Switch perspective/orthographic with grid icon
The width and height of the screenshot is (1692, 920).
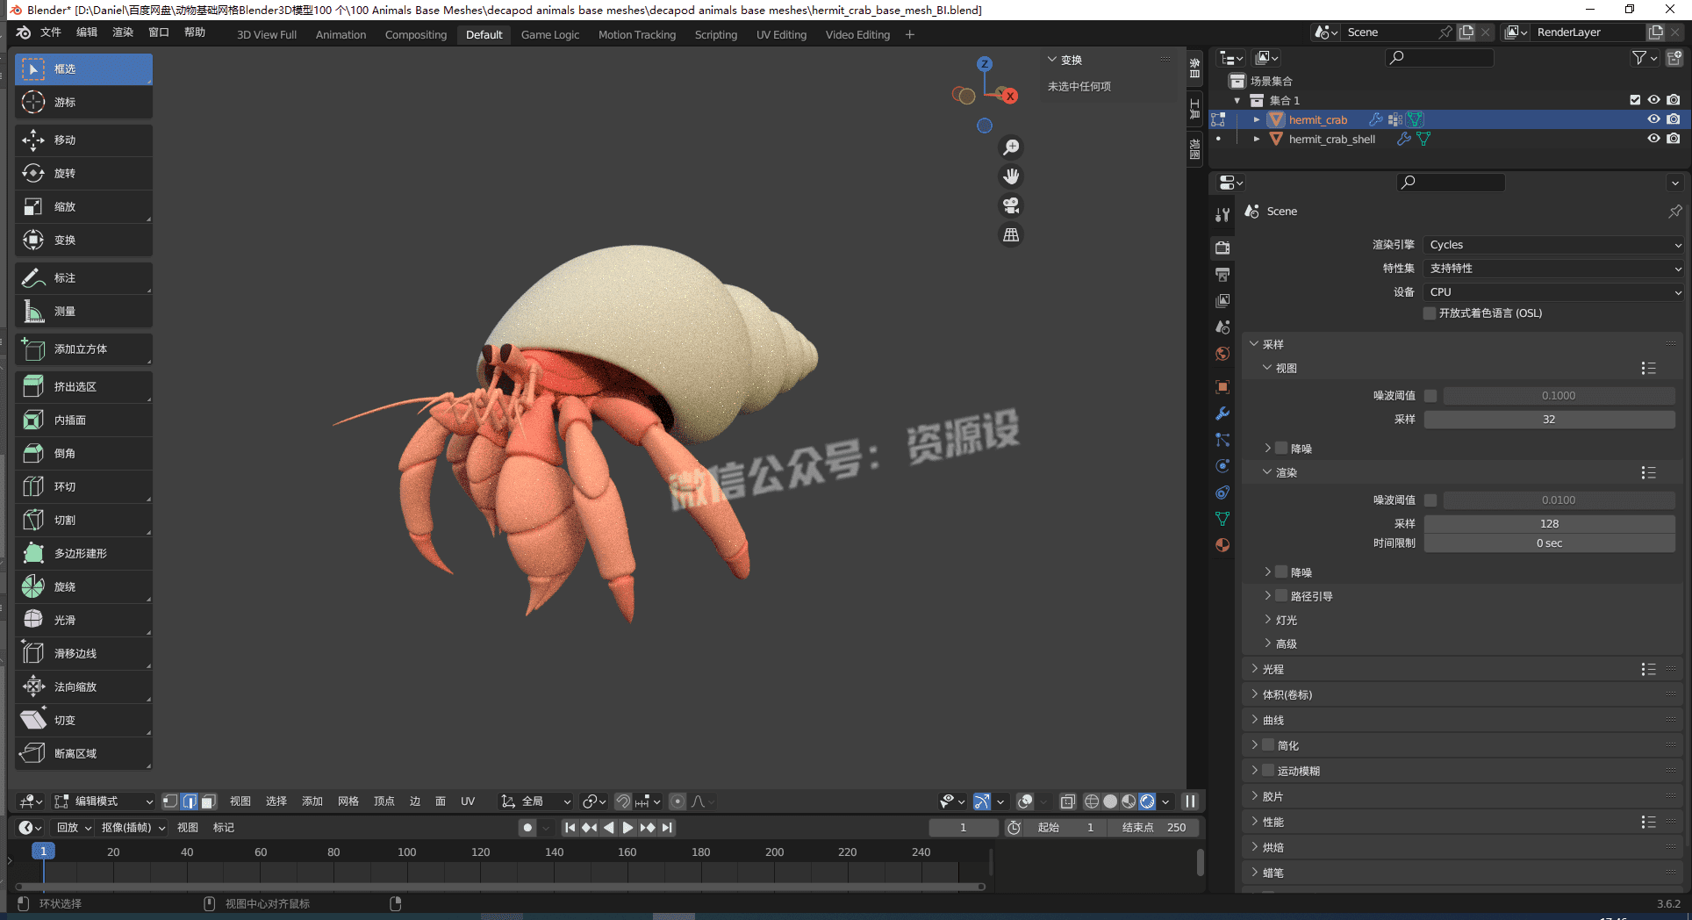[1011, 234]
